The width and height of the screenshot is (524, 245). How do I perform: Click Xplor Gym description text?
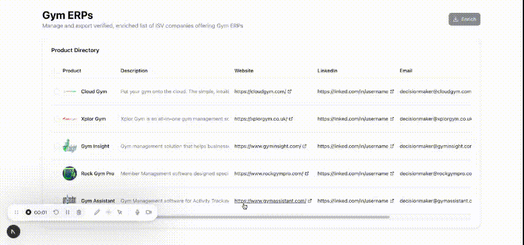(x=175, y=119)
